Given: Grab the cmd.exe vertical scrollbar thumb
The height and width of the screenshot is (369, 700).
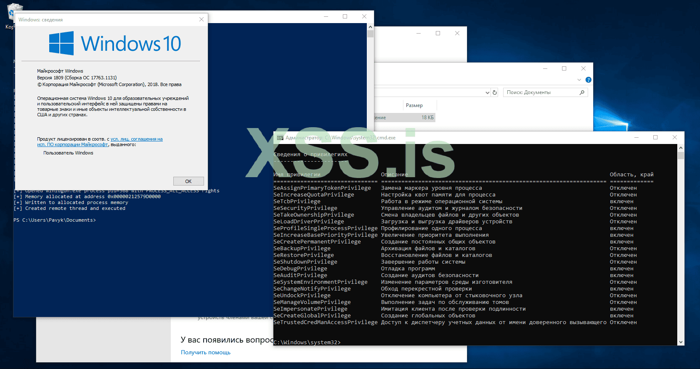Looking at the screenshot, I should pos(681,155).
